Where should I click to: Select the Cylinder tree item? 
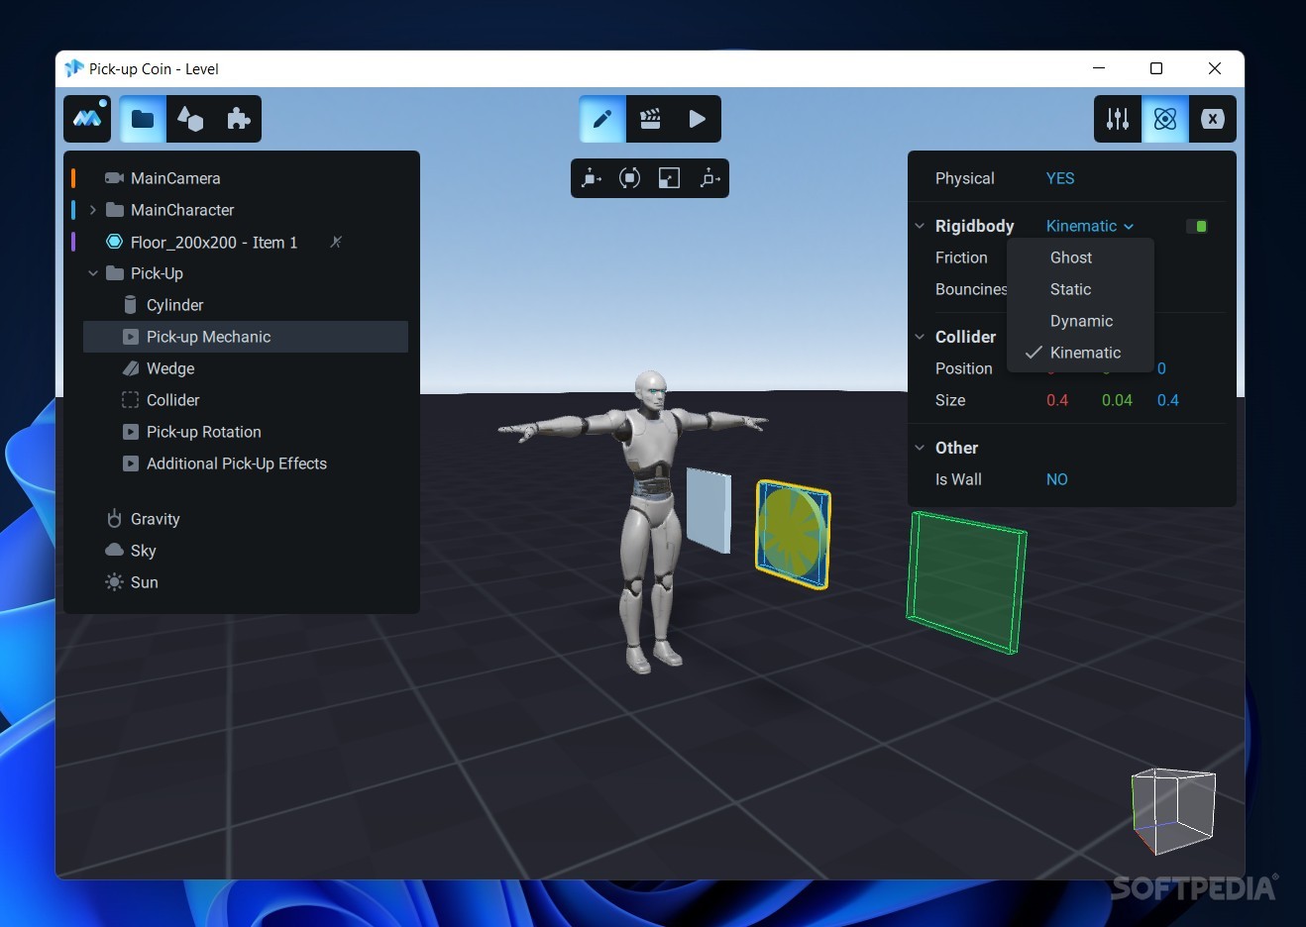click(174, 305)
